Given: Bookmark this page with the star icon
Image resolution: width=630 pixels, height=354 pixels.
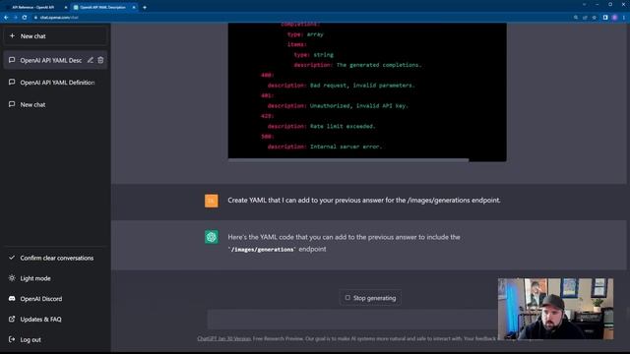Looking at the screenshot, I should 595,18.
